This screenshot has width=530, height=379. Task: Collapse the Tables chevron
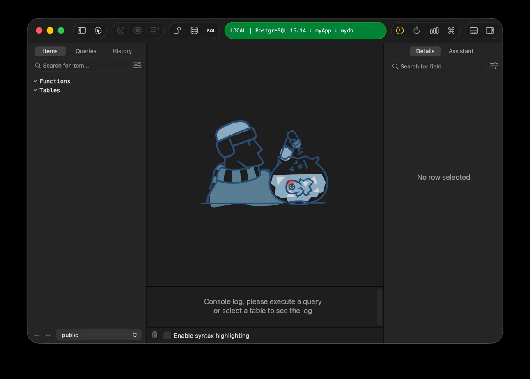[35, 90]
